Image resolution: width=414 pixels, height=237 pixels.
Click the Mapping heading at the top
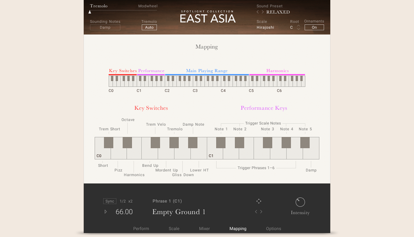click(x=207, y=47)
